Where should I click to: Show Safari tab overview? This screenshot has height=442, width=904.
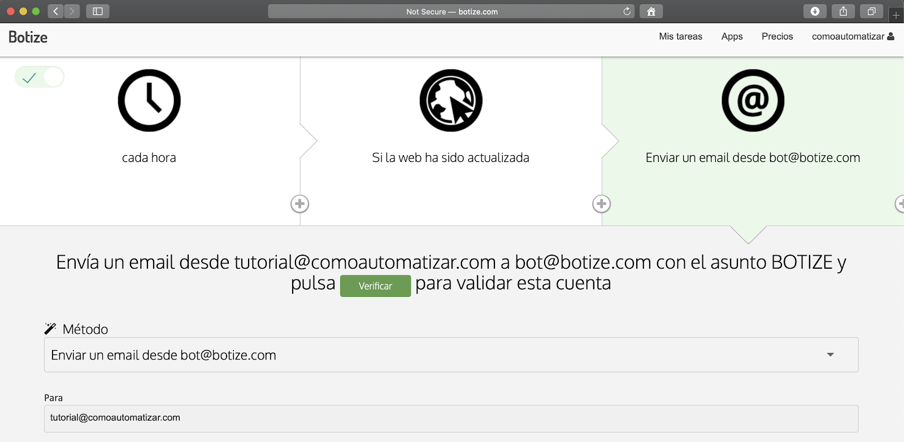(x=871, y=11)
